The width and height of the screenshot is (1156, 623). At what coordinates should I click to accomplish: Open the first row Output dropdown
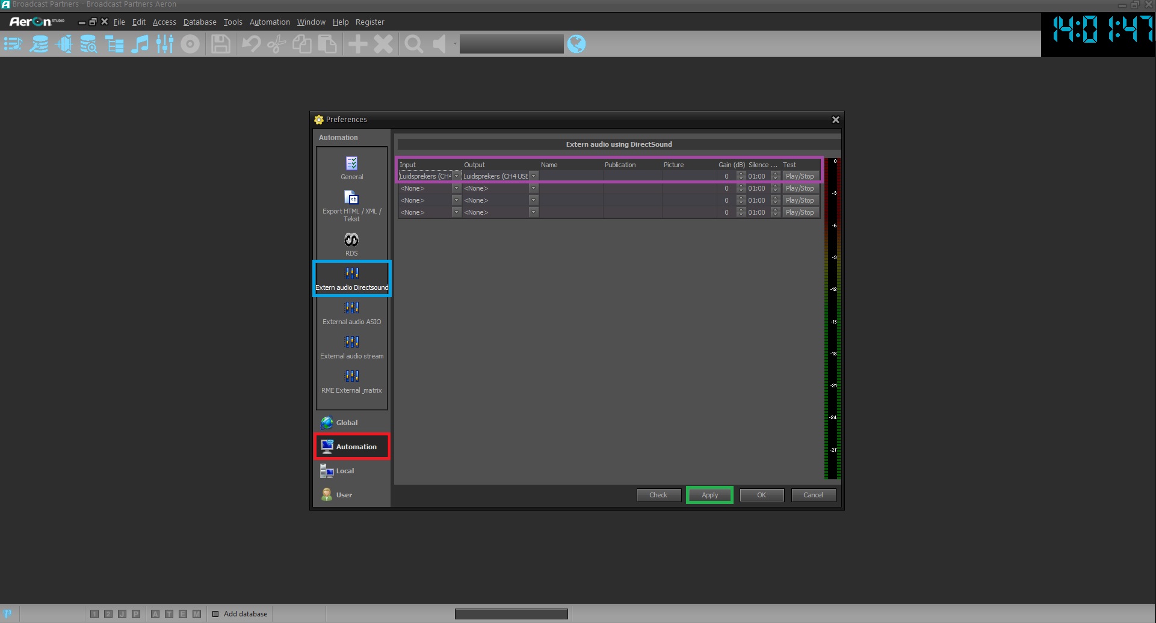tap(533, 176)
